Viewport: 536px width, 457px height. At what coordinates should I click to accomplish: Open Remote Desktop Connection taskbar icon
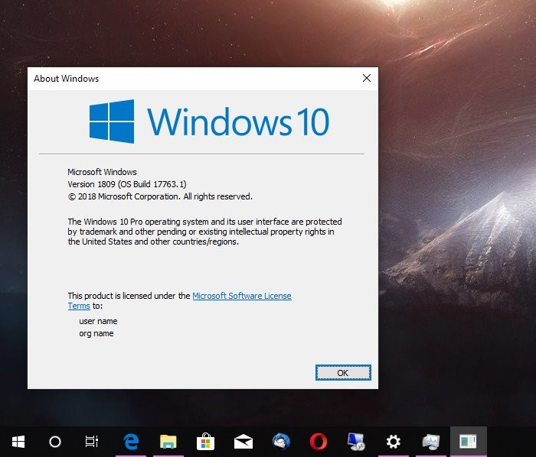356,442
